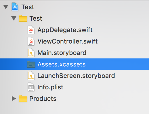Click the storyboard icon beside Main.storyboard
Screen dimensions: 149x114
coord(31,53)
